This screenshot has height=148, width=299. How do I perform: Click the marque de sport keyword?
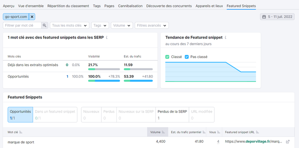point(21,142)
